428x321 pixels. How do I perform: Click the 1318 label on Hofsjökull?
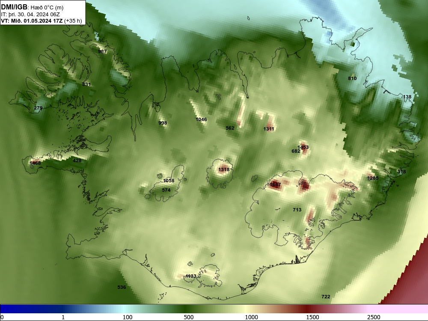224,169
